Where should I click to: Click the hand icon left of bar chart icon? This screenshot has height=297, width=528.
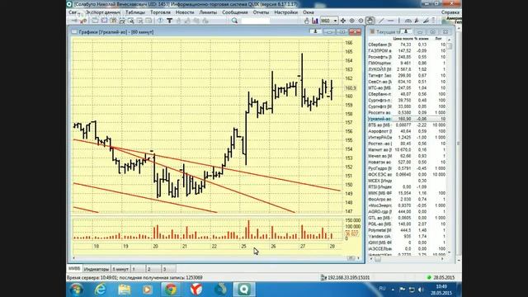click(307, 21)
